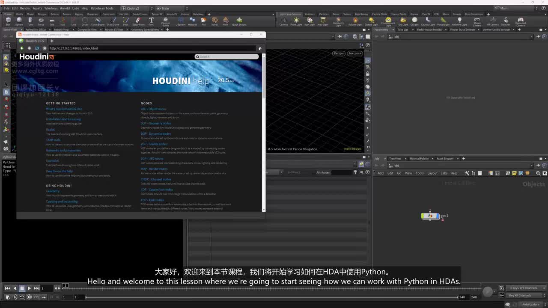548x308 pixels.
Task: Switch to the Take List tab
Action: click(x=403, y=30)
